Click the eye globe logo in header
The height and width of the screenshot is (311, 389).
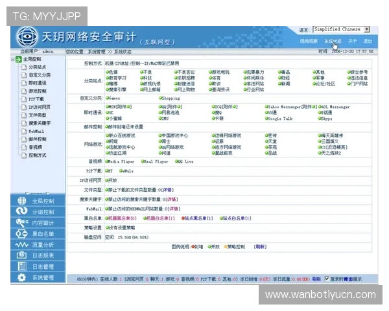pos(27,37)
